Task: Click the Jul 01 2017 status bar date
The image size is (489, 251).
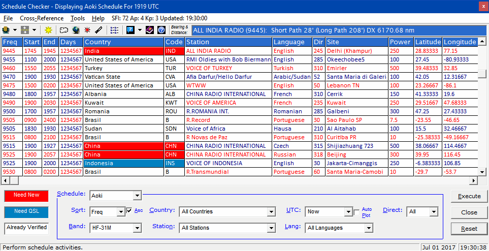Action: pyautogui.click(x=438, y=247)
